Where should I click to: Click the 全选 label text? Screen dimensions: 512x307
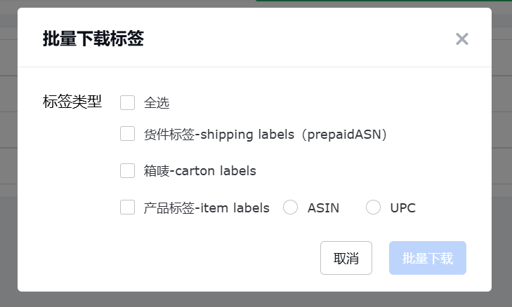[157, 103]
